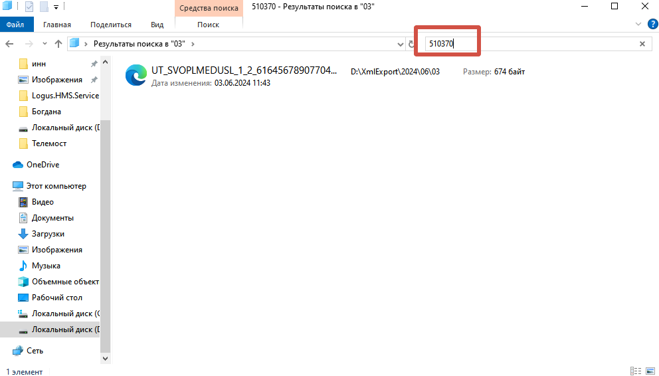Click the Результаты поиска в "03" breadcrumb
Viewport: 659px width, 376px height.
coord(139,44)
